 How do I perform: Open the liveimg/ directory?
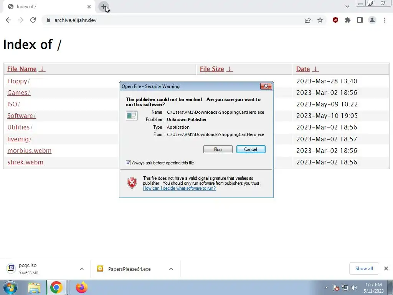pos(20,139)
